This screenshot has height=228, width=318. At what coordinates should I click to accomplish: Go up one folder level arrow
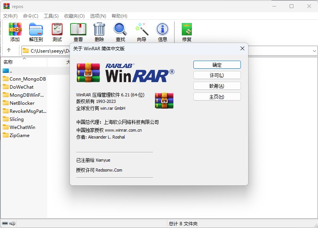pos(9,50)
